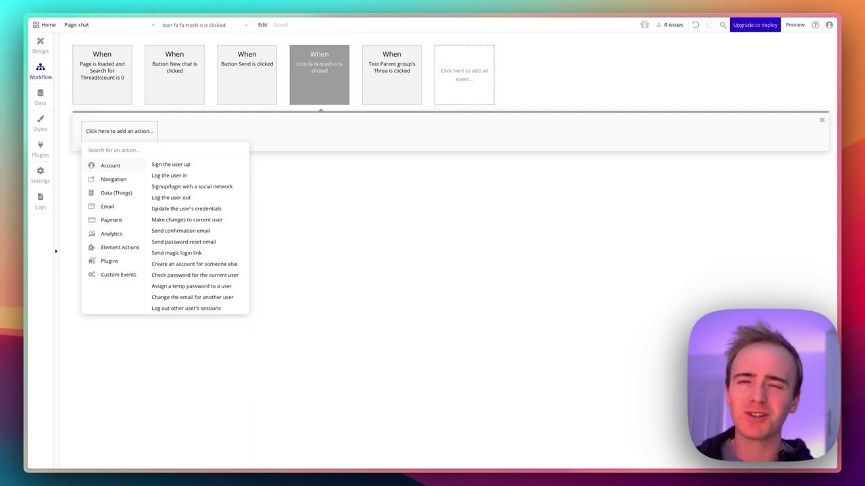Select the Page is loaded event
This screenshot has width=865, height=486.
point(102,75)
